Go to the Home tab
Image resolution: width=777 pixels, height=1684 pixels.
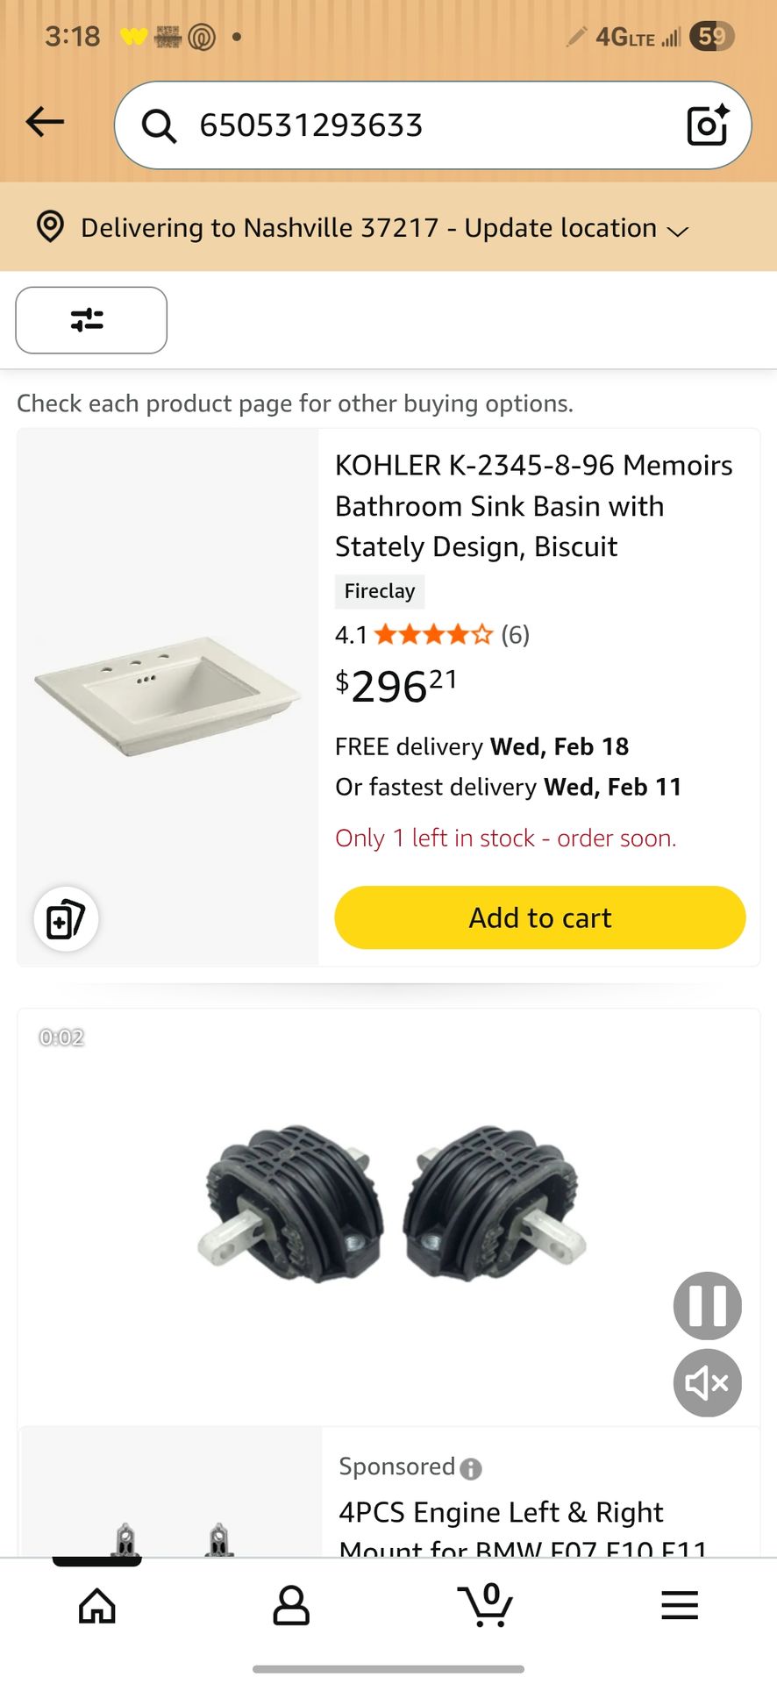97,1606
